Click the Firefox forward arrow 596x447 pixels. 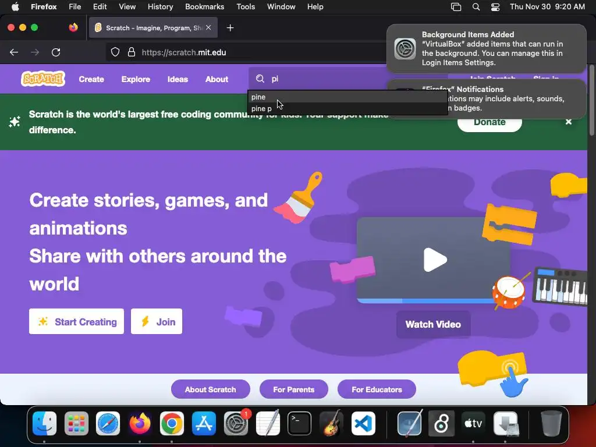(35, 52)
